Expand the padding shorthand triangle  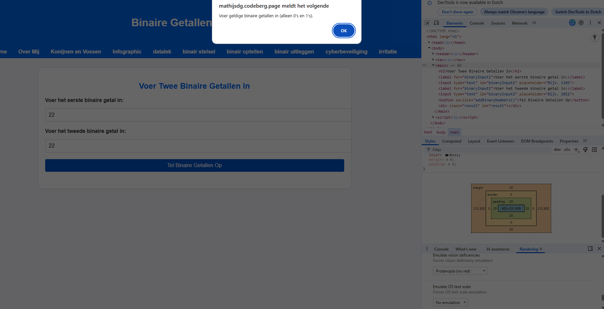point(449,164)
